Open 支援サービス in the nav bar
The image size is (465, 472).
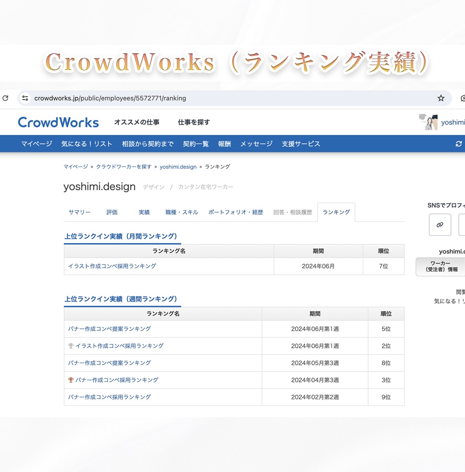[301, 144]
